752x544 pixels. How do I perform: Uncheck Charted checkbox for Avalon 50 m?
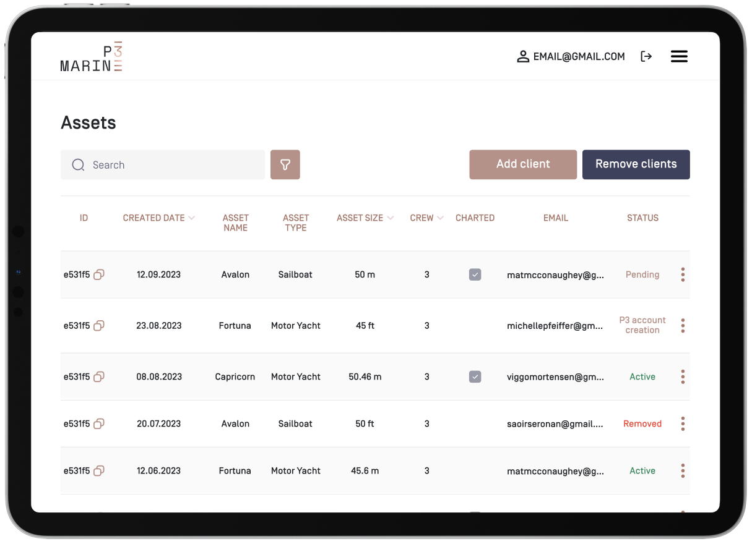pos(475,274)
